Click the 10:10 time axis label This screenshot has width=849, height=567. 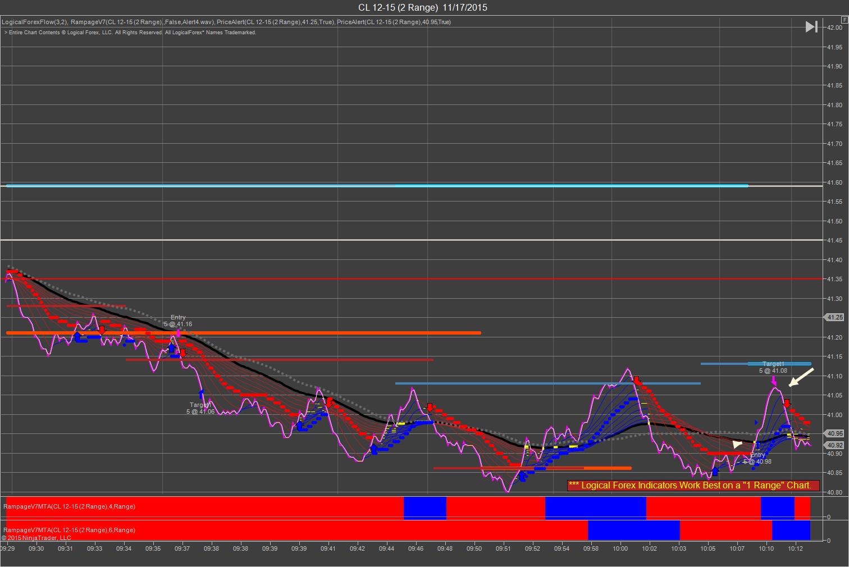pos(766,549)
